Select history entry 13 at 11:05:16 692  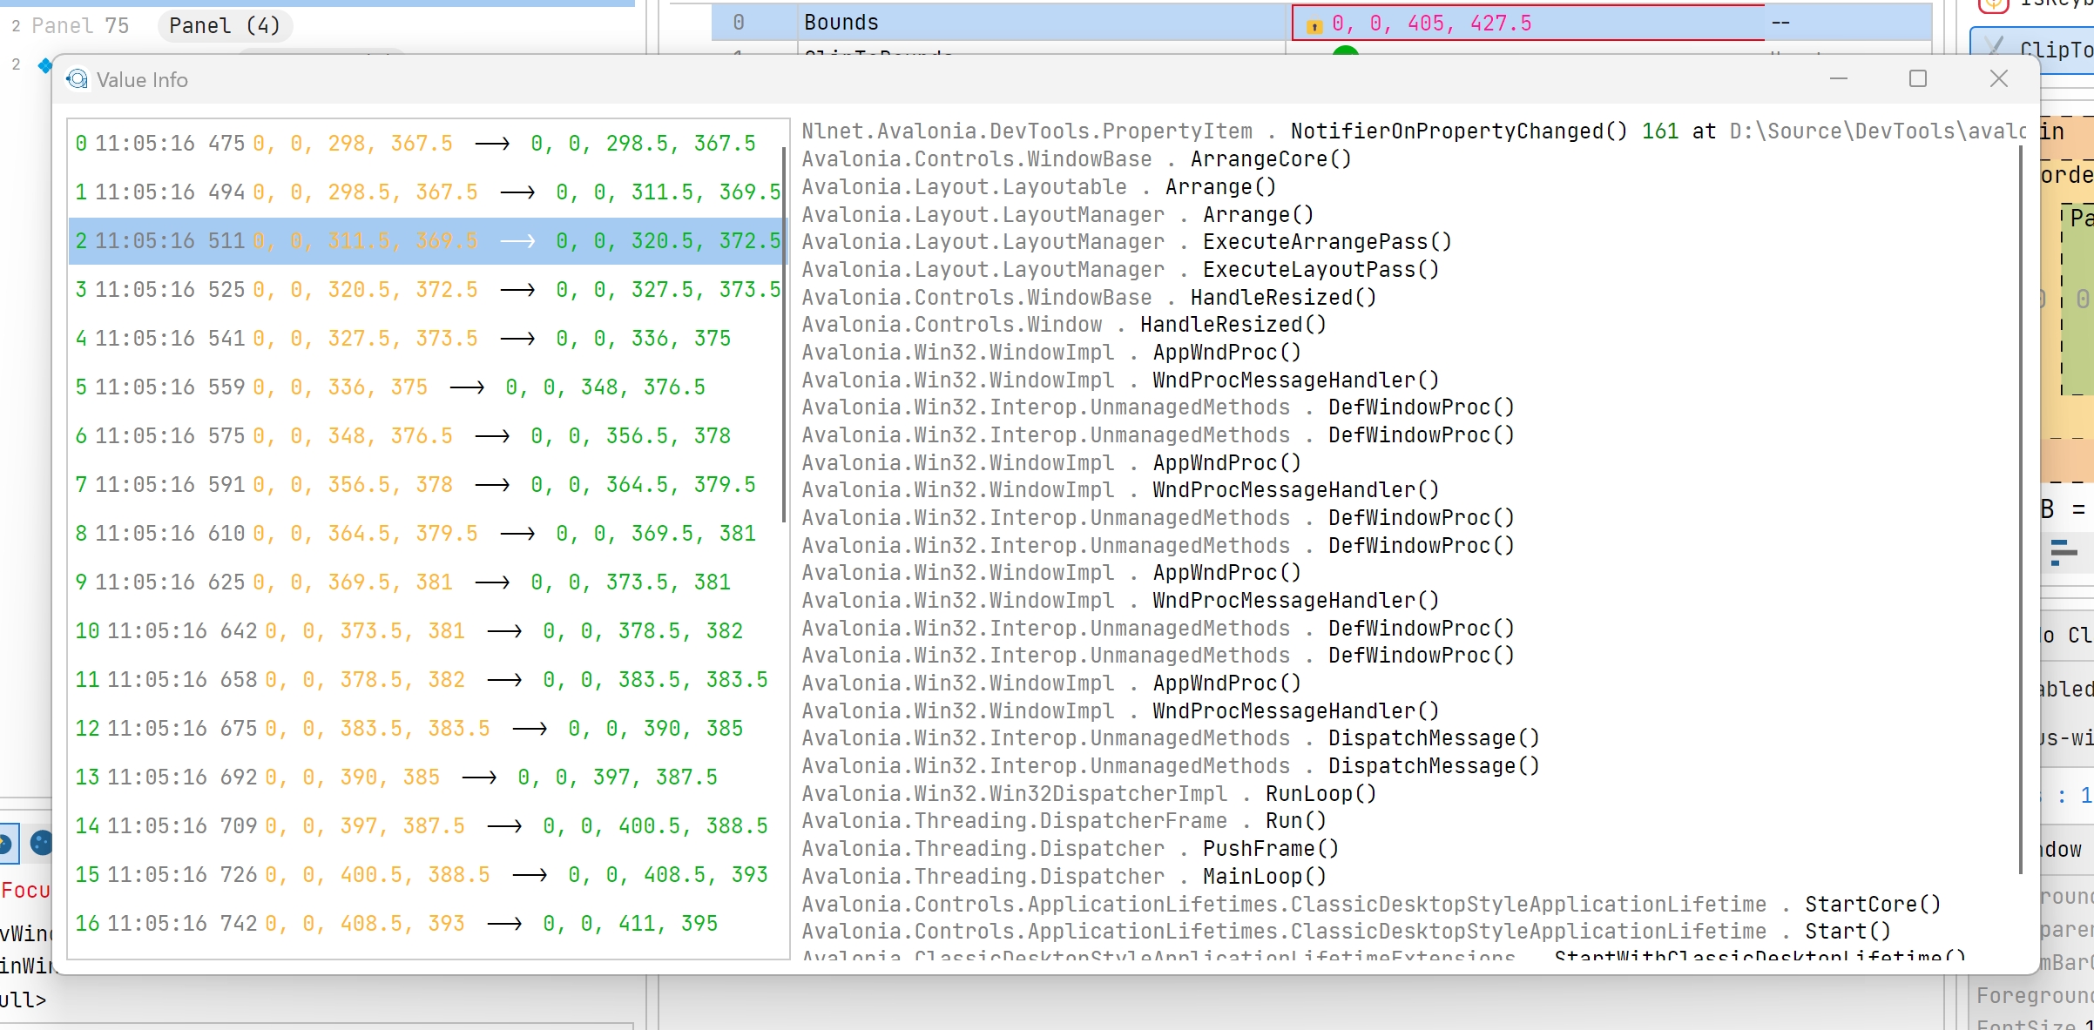(428, 777)
